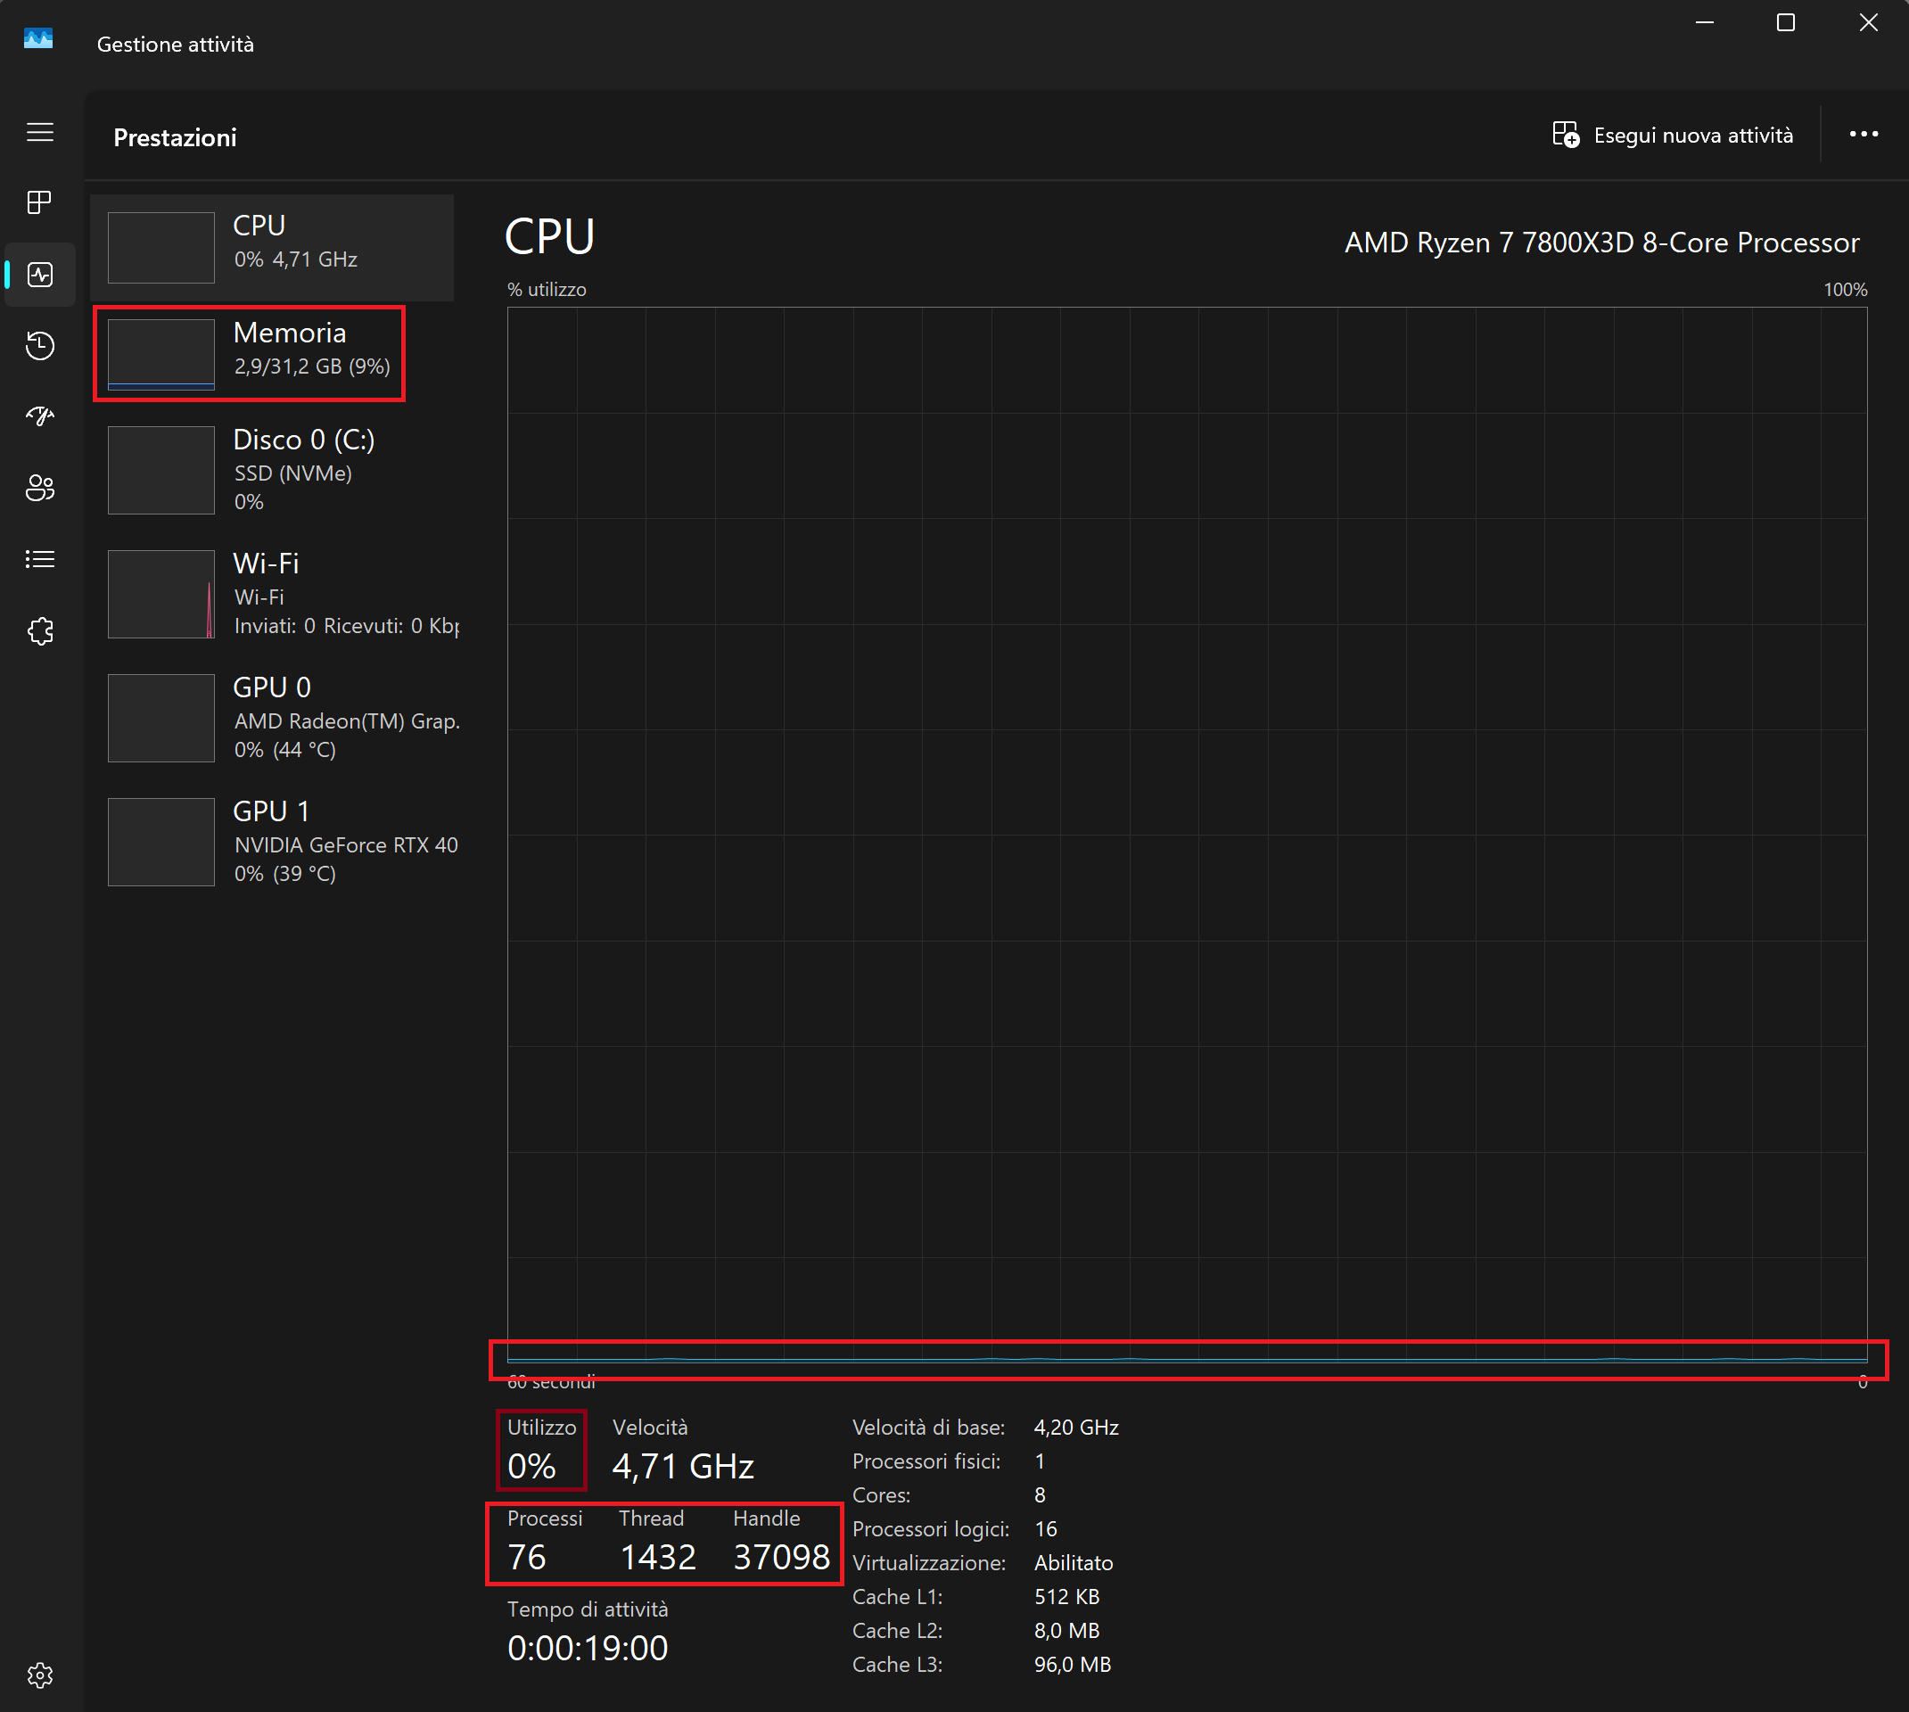Open the hamburger navigation menu

(x=39, y=133)
